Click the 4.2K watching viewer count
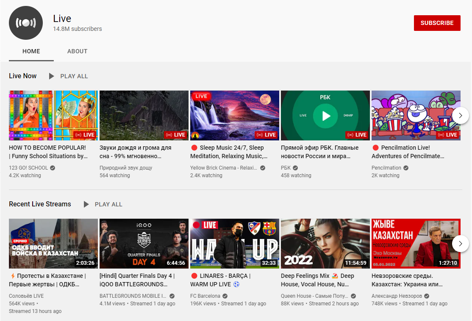 [25, 176]
